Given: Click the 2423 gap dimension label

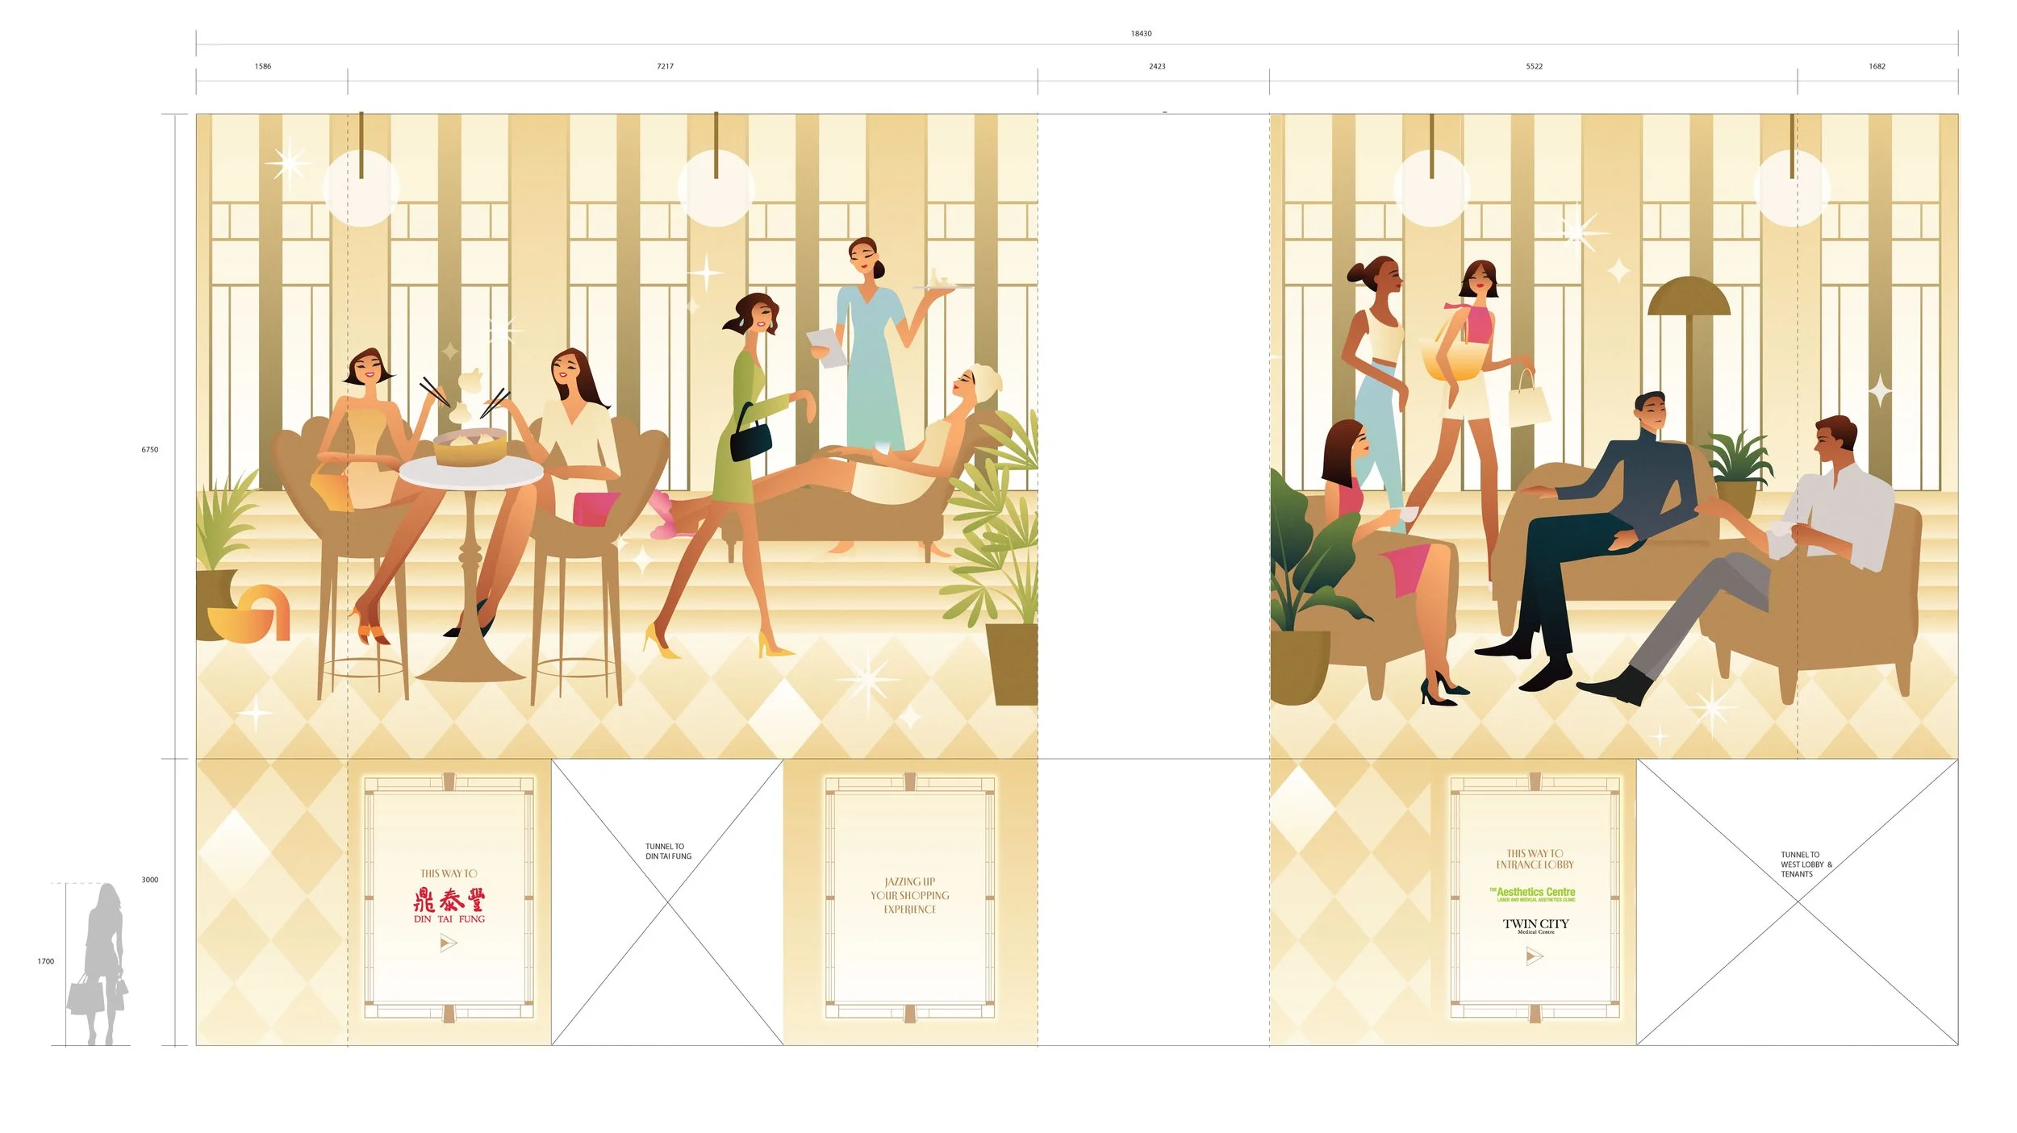Looking at the screenshot, I should [x=1157, y=66].
